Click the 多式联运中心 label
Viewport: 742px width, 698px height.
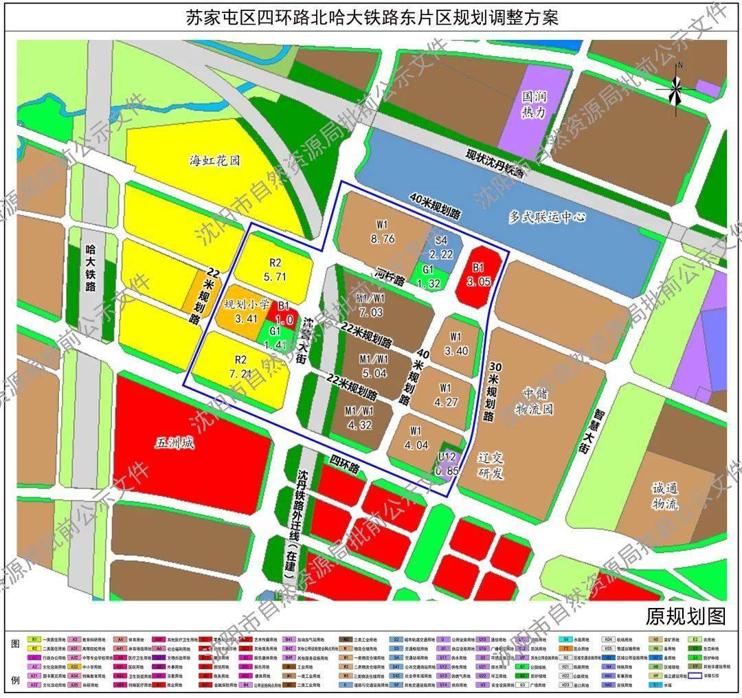coord(548,217)
